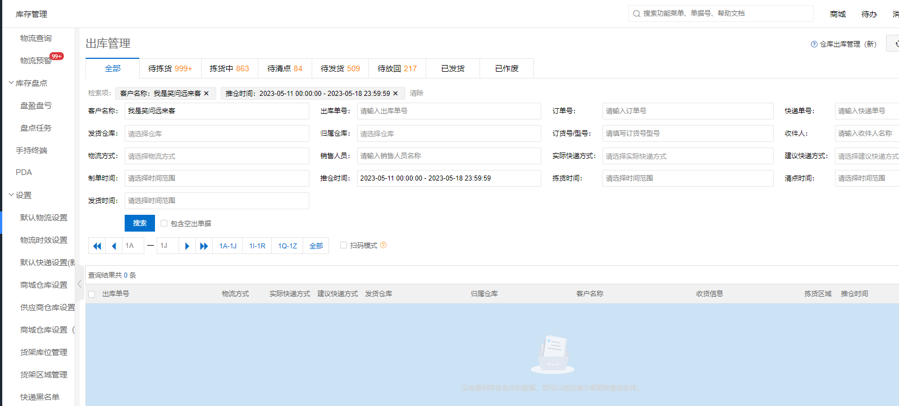The image size is (899, 406).
Task: Click the 订货号/型号 input field
Action: [x=688, y=133]
